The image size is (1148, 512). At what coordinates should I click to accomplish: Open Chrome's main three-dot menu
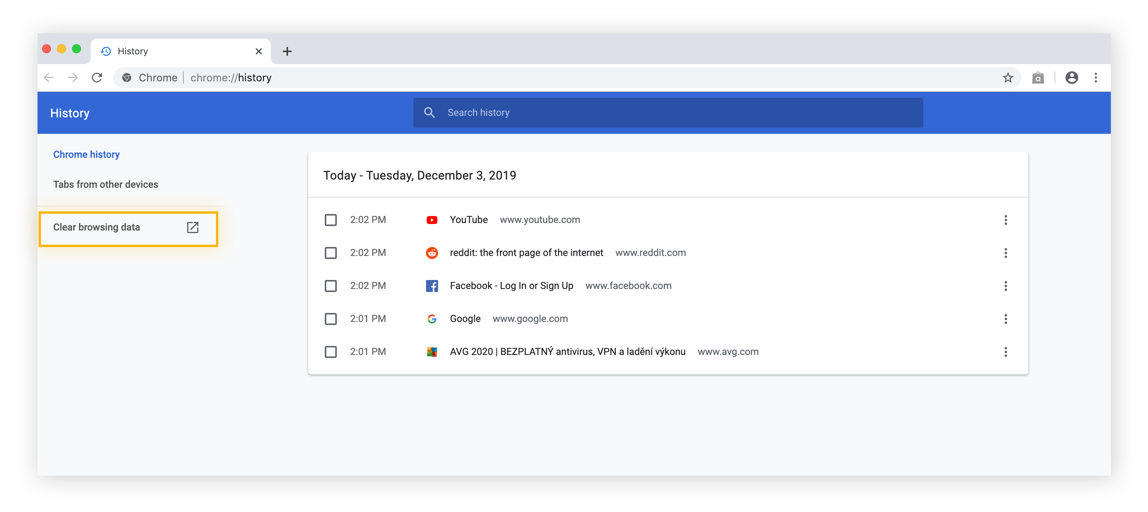pyautogui.click(x=1096, y=78)
